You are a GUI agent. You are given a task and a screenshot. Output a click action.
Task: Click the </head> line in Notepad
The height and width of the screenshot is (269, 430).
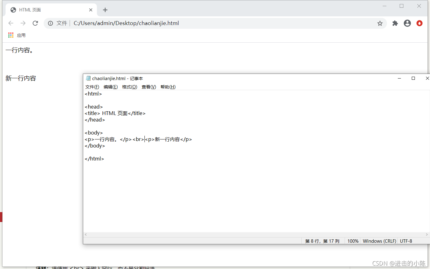click(x=95, y=120)
